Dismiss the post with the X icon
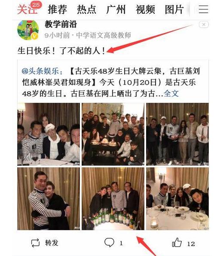This screenshot has height=256, width=217. (x=204, y=25)
